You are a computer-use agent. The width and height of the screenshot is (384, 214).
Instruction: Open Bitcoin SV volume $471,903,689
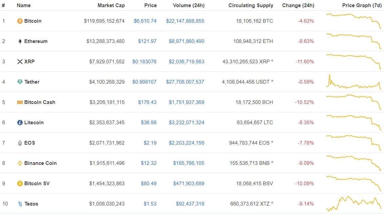tap(189, 184)
